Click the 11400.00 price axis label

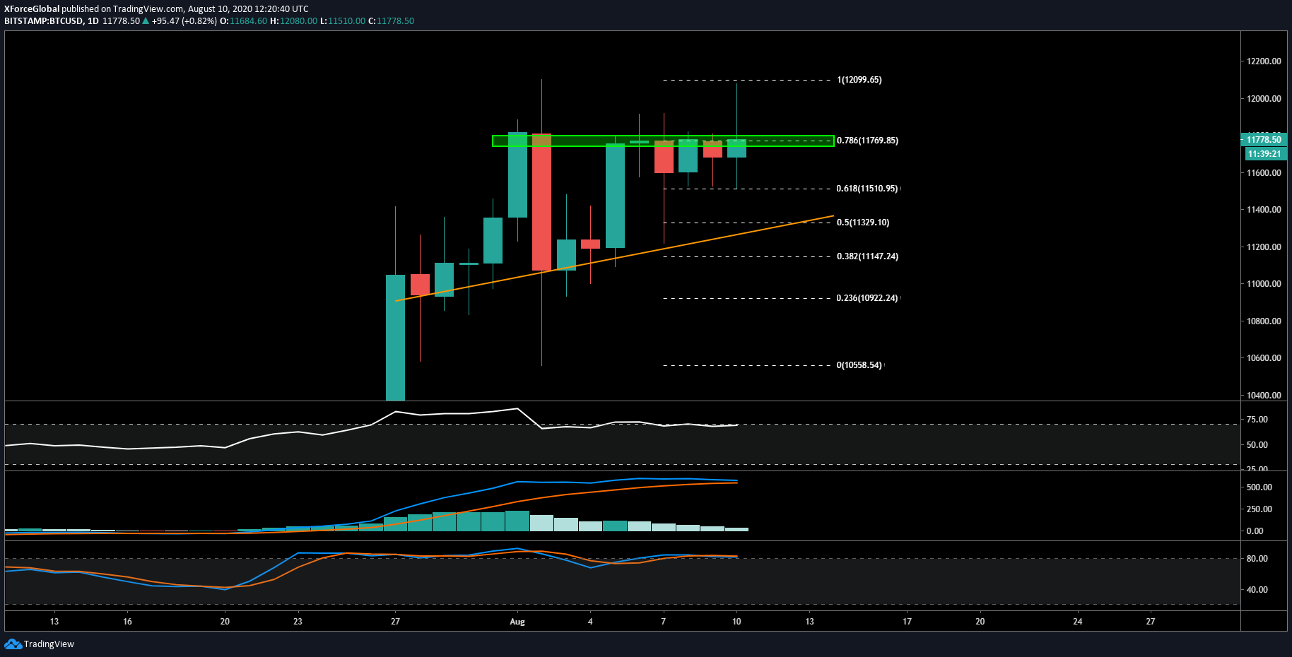(x=1264, y=210)
